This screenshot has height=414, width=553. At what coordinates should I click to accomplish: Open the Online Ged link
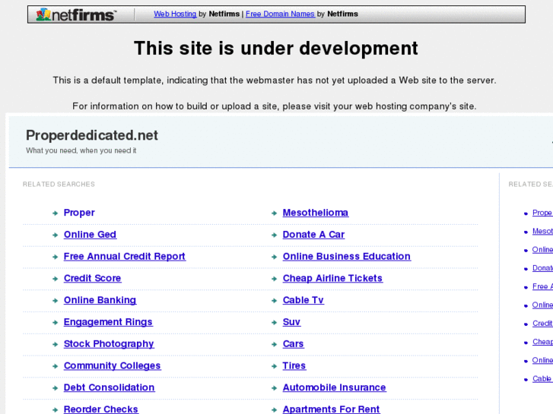[90, 235]
